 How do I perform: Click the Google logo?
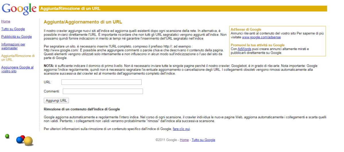coord(19,9)
